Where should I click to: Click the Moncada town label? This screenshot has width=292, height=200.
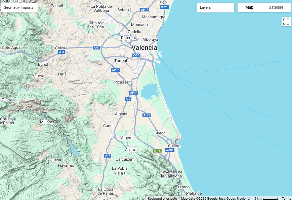click(139, 25)
